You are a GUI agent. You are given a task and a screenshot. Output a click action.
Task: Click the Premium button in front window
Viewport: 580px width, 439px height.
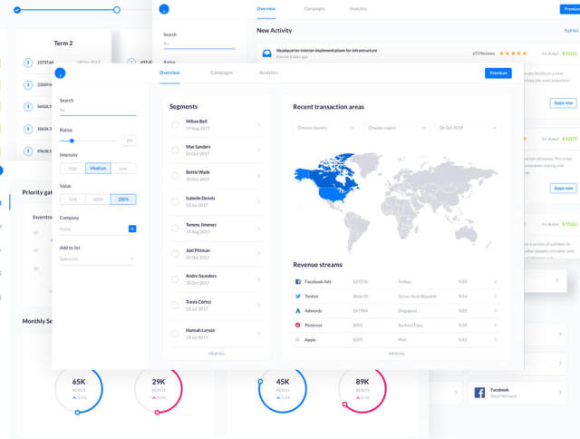click(x=498, y=73)
